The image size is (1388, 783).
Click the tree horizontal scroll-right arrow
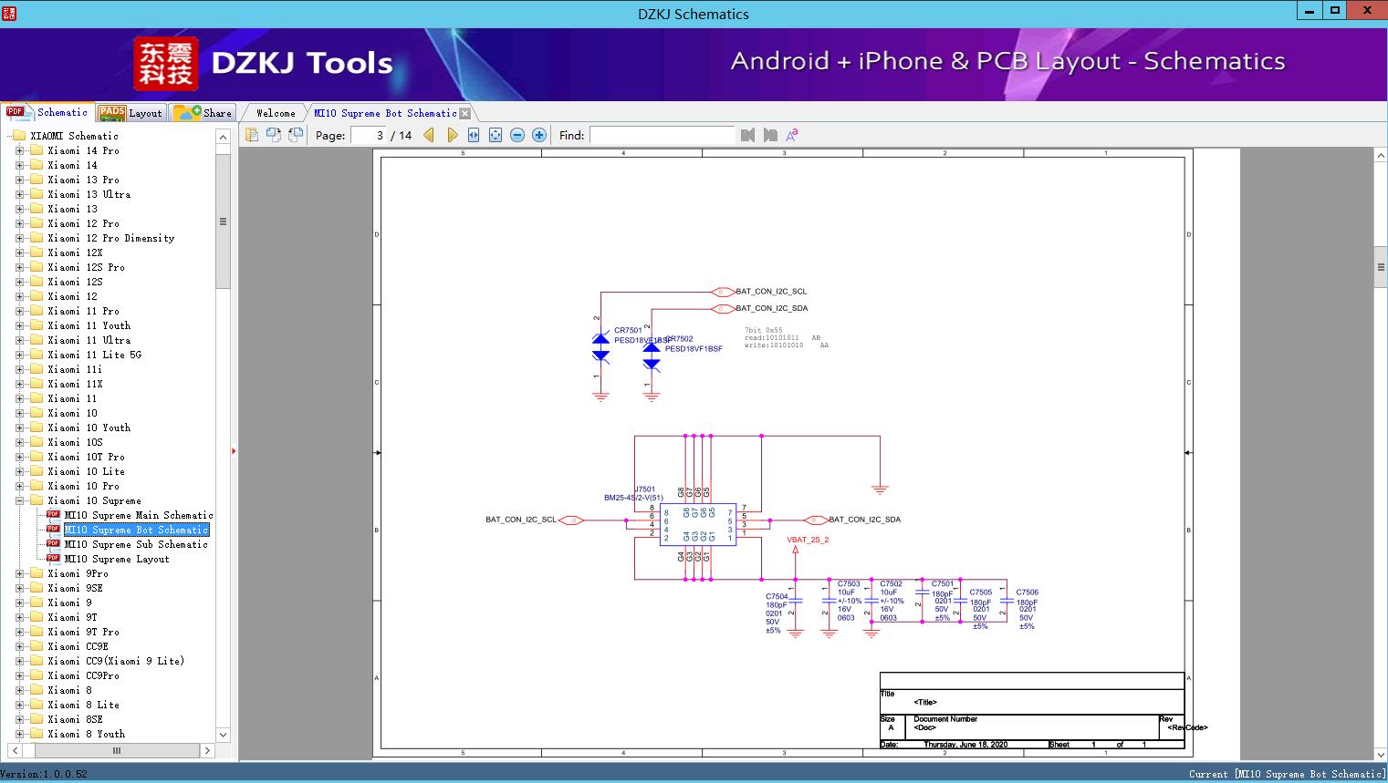207,751
